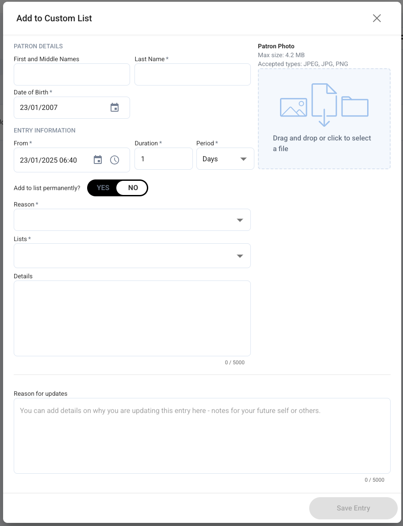Focus the Last Name input field
Viewport: 403px width, 526px height.
click(x=192, y=74)
